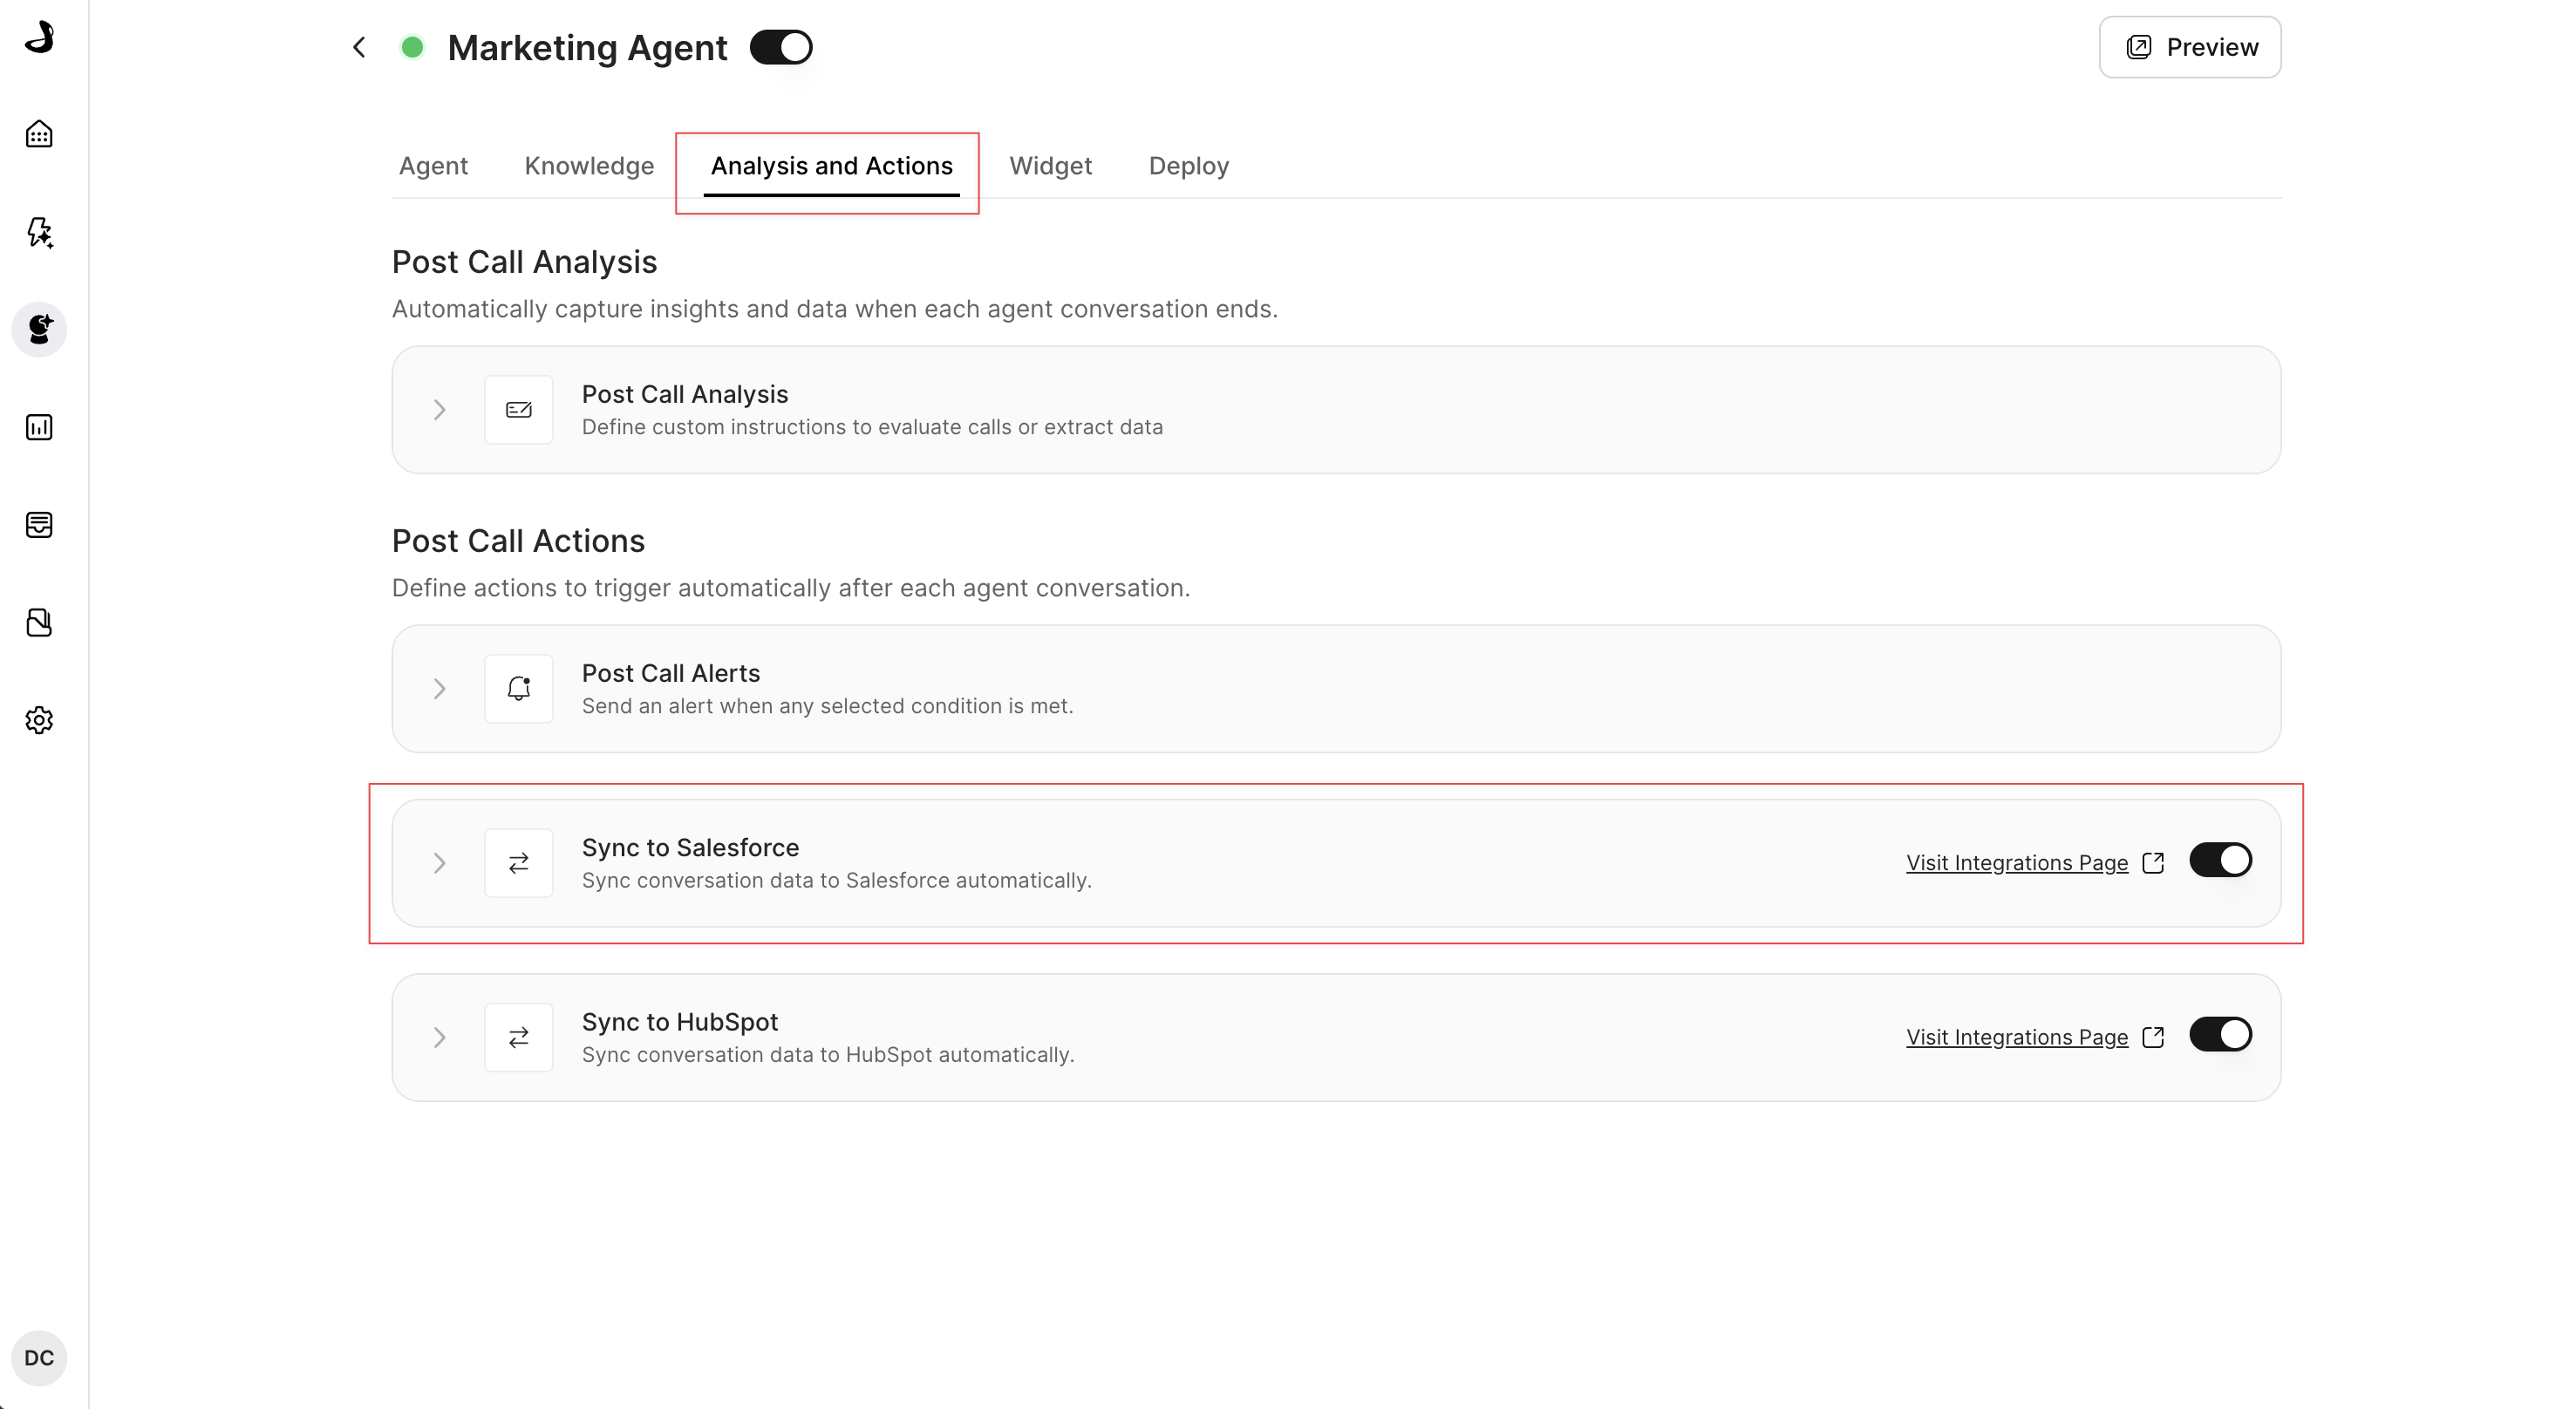The height and width of the screenshot is (1409, 2576).
Task: Switch to the Deploy tab
Action: pos(1188,166)
